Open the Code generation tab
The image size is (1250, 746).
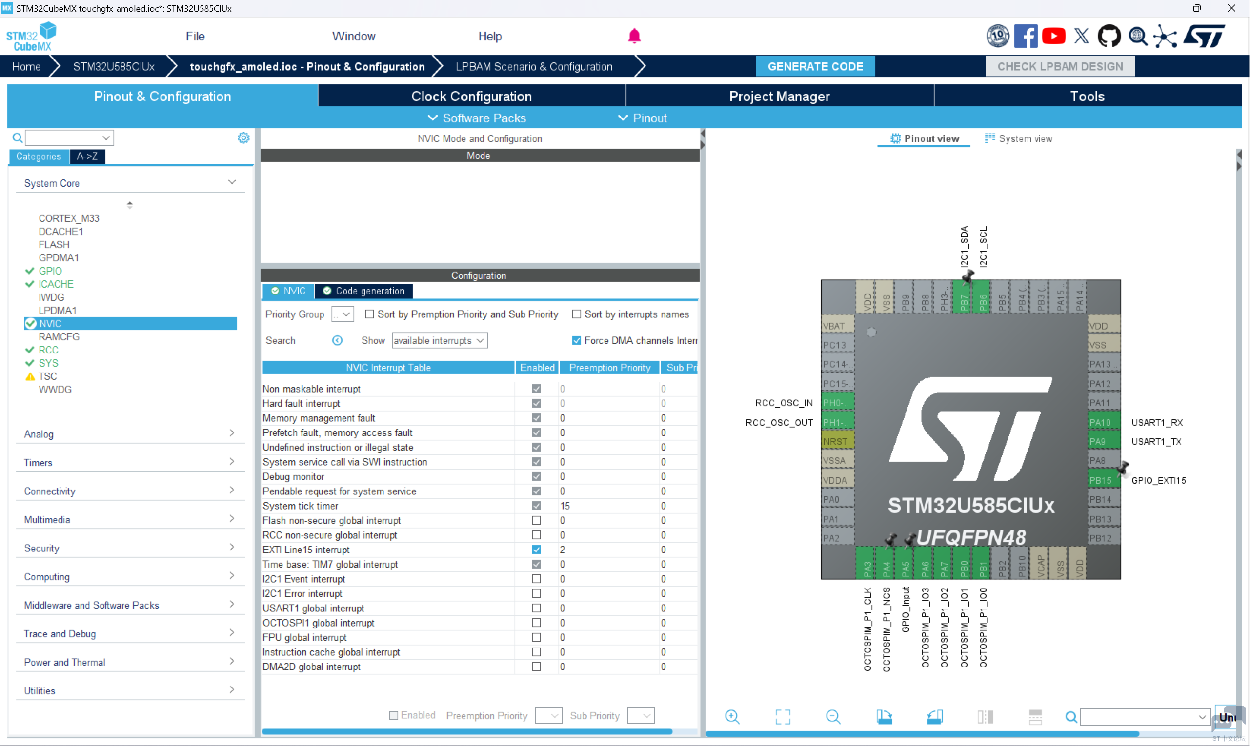[363, 291]
